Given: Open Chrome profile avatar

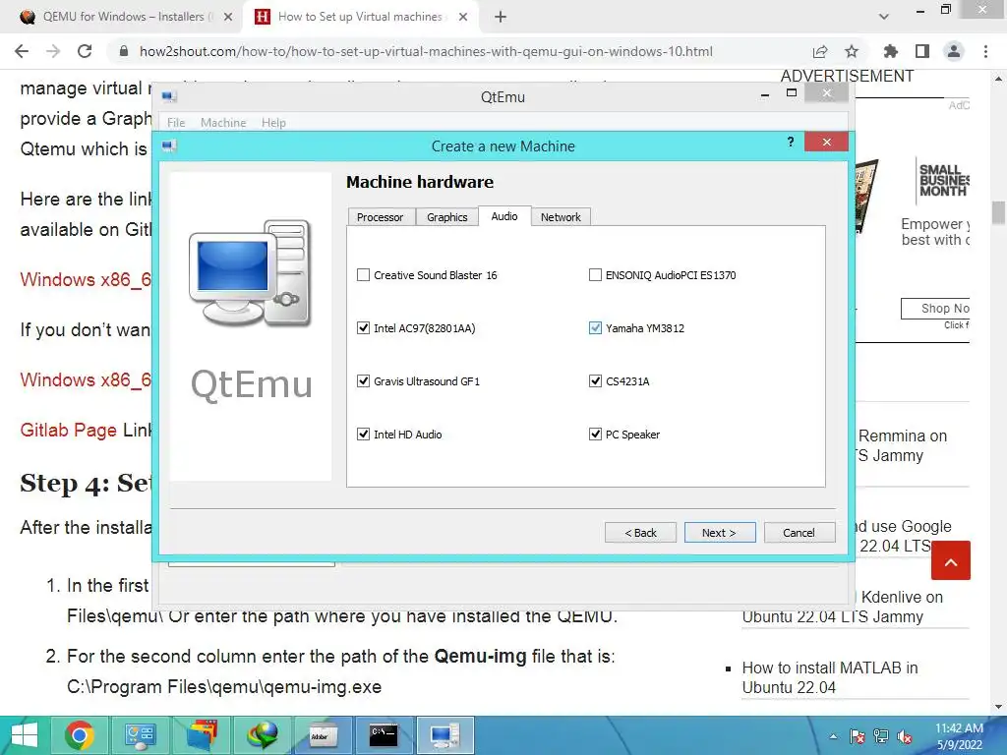Looking at the screenshot, I should click(x=954, y=51).
